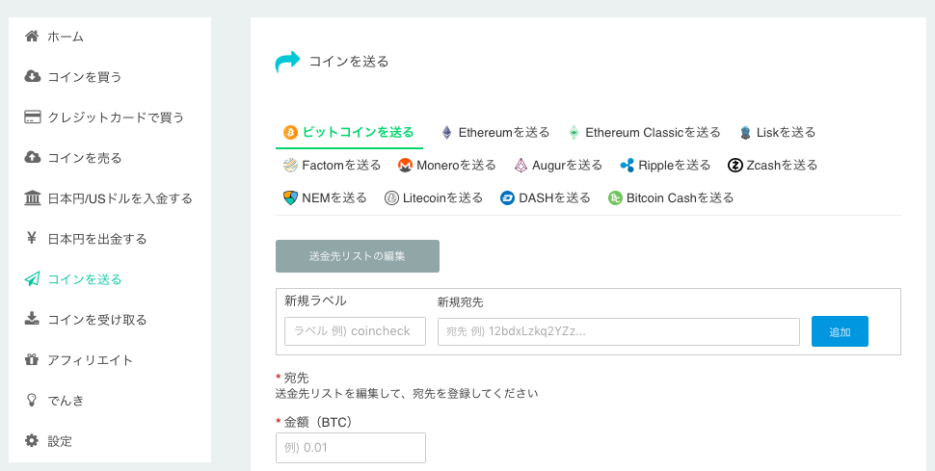Viewport: 935px width, 471px height.
Task: Focus the 新規宛先 address input field
Action: click(x=618, y=331)
